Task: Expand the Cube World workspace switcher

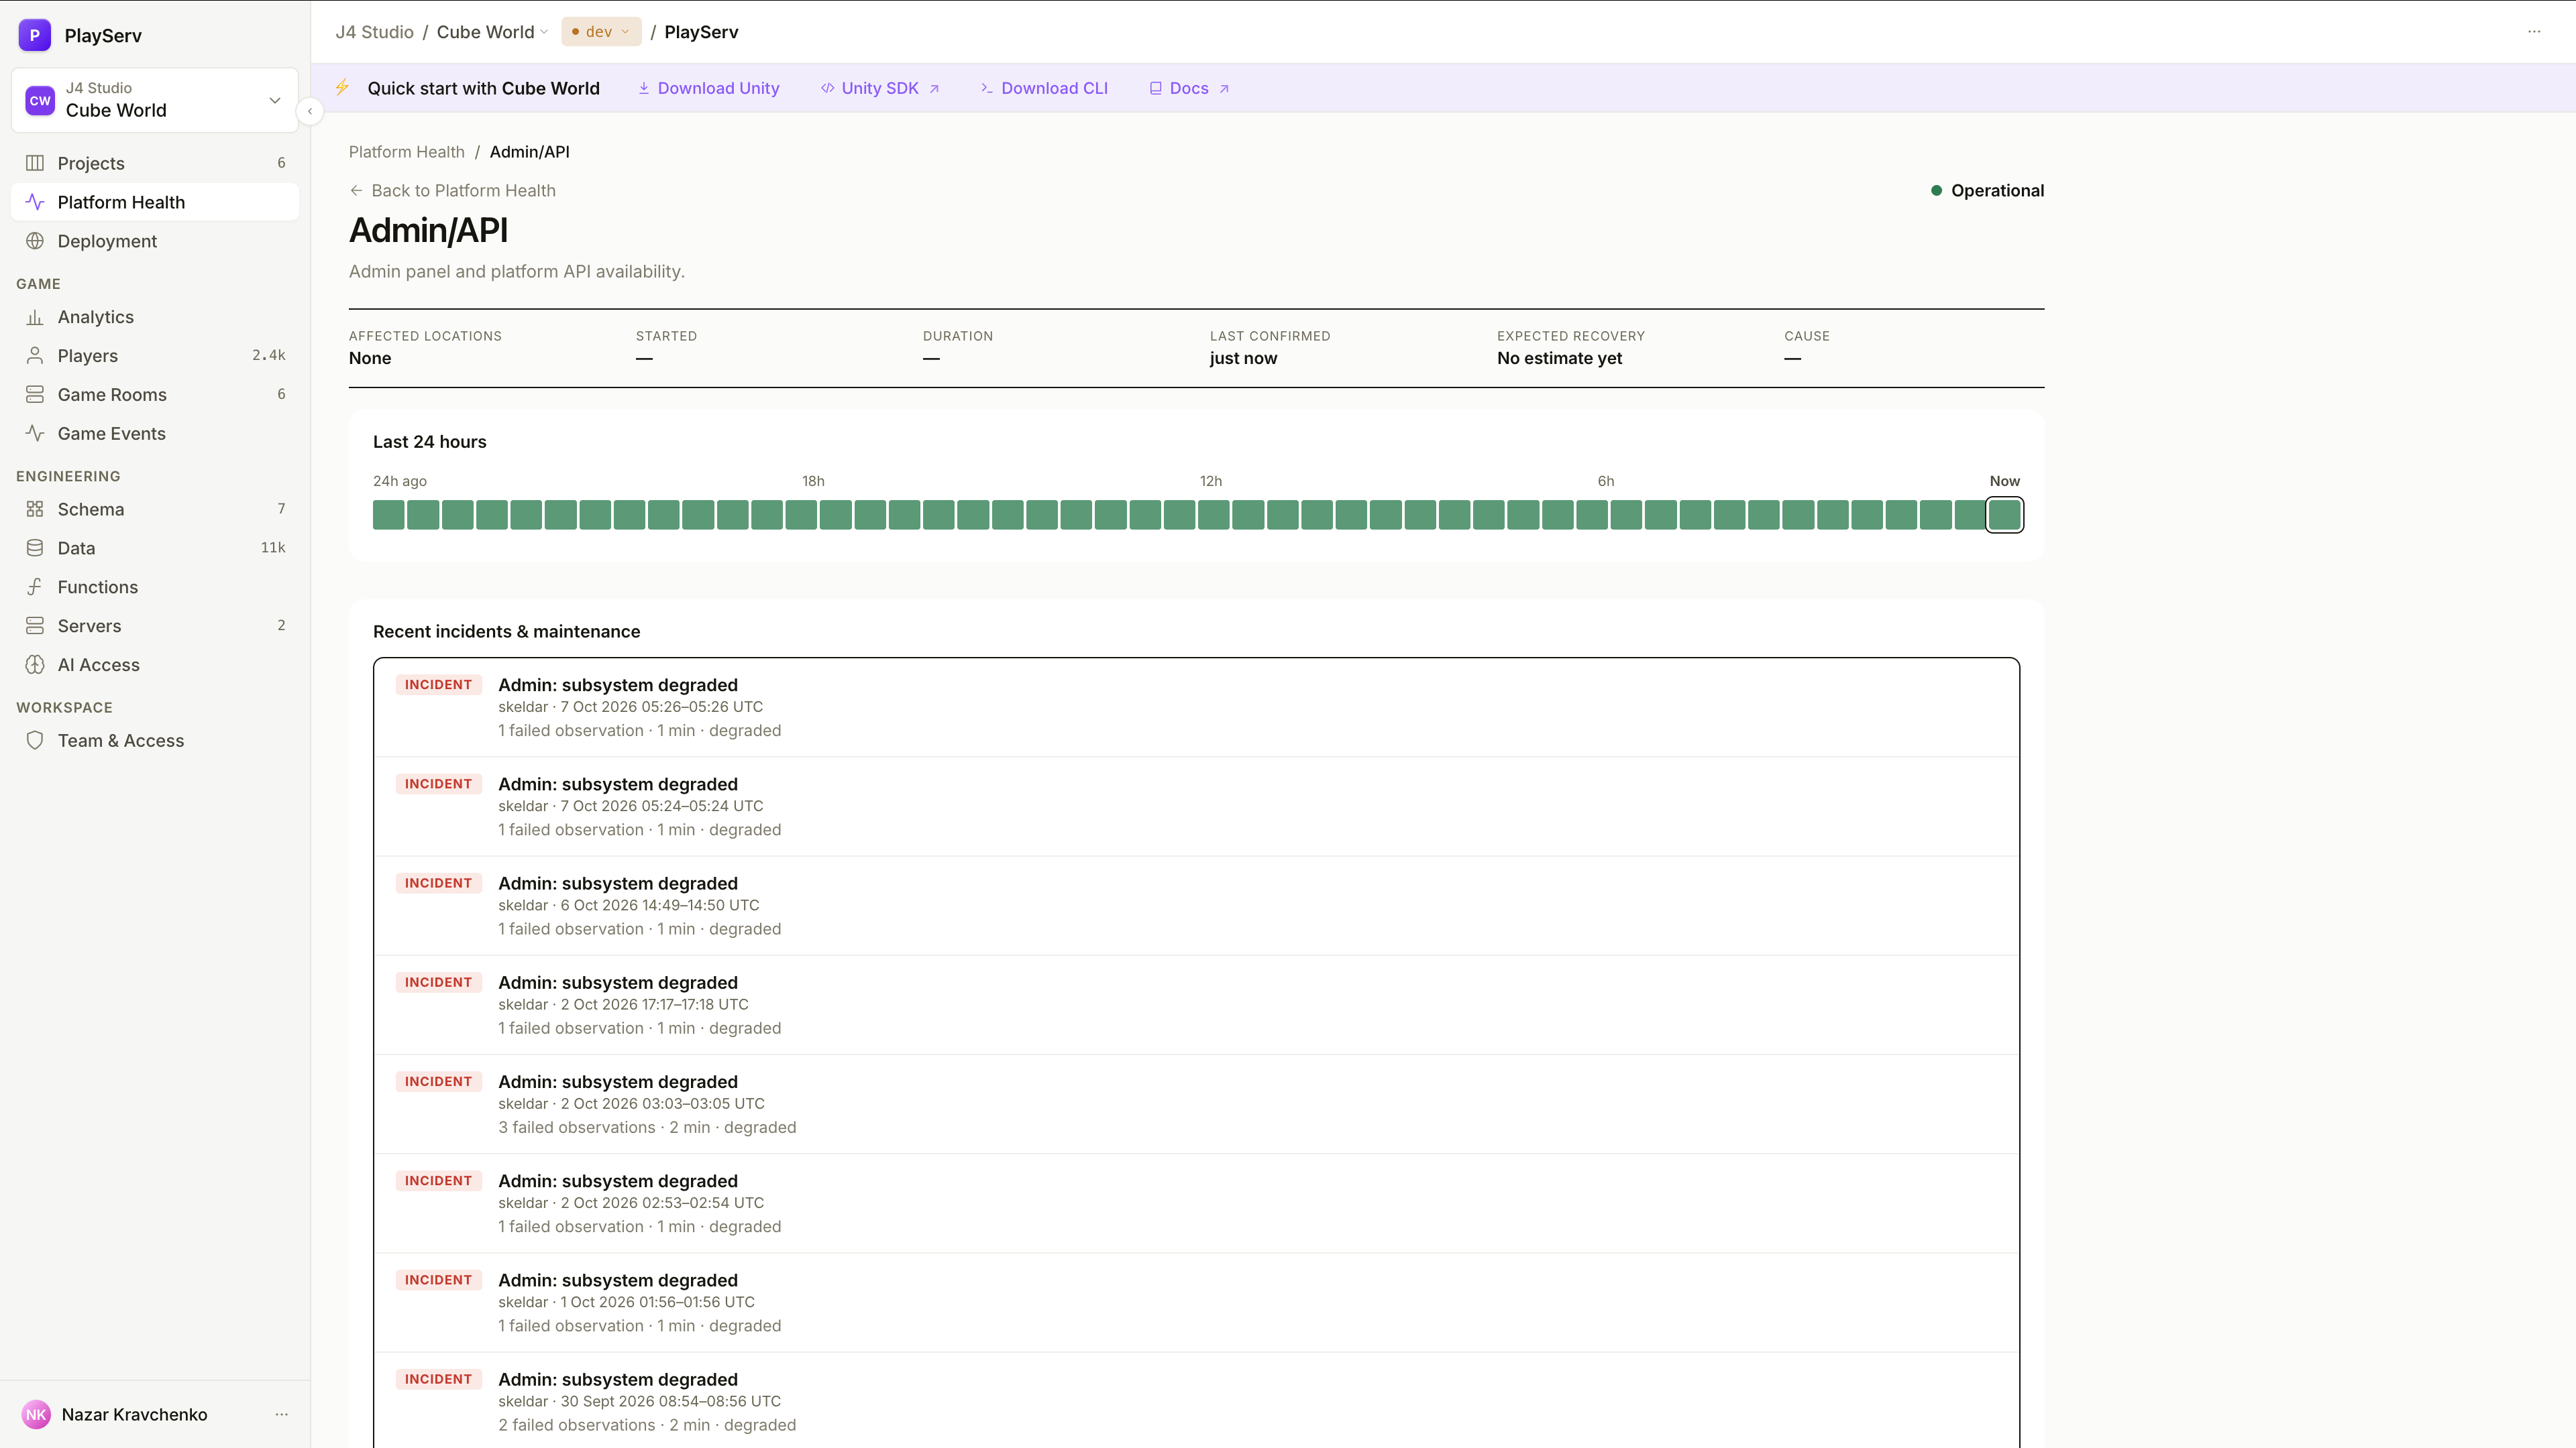Action: coord(155,100)
